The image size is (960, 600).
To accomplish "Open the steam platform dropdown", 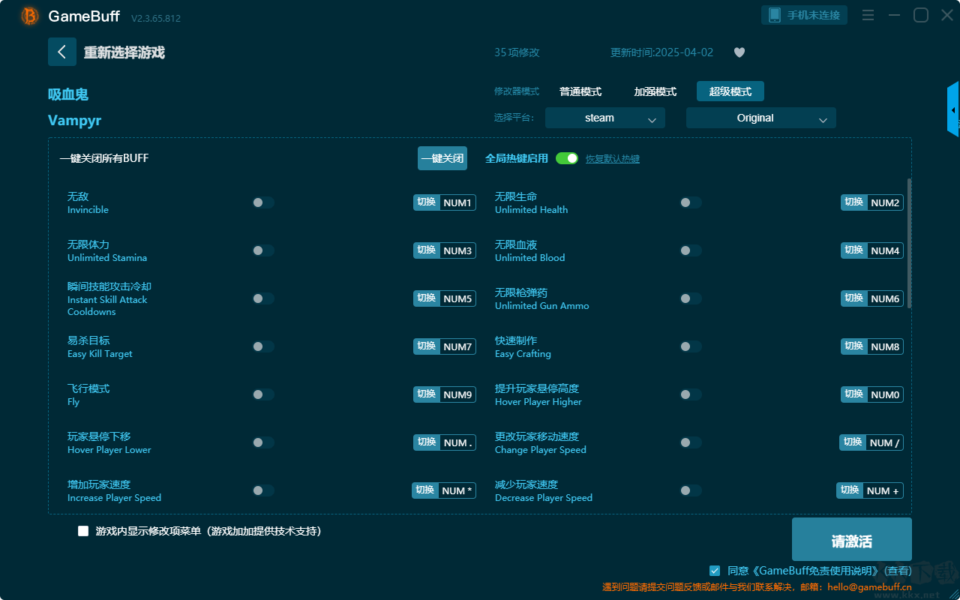I will coord(605,118).
